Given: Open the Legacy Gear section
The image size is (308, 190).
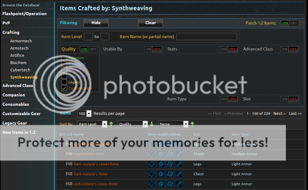Looking at the screenshot, I should [15, 123].
